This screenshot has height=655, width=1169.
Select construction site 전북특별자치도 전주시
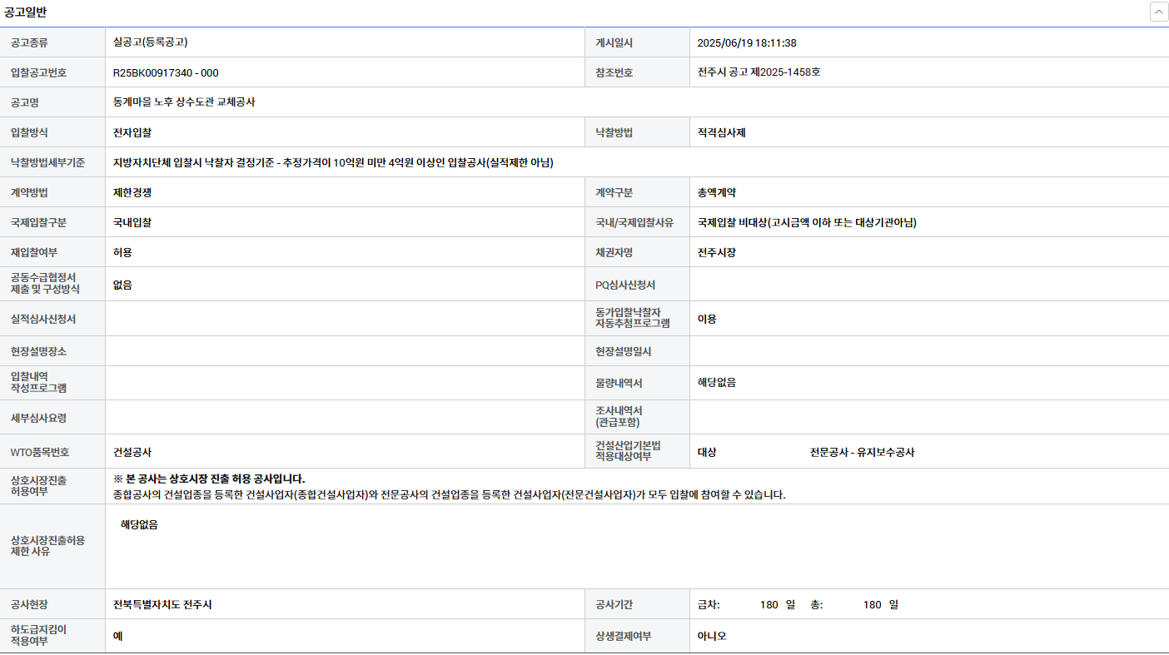click(x=162, y=604)
